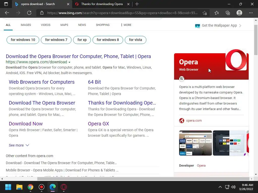Screen dimensions: 258x193
Task: Open the profile avatar icon
Action: [x=239, y=13]
